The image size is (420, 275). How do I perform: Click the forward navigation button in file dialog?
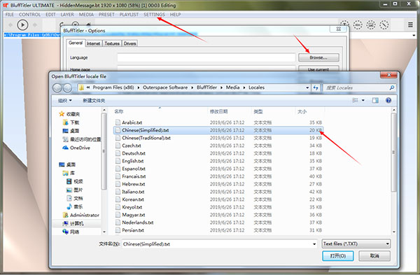click(67, 88)
